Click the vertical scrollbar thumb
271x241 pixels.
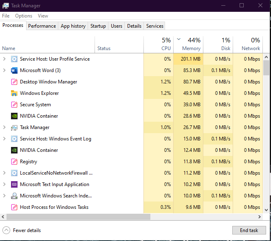pyautogui.click(x=267, y=68)
